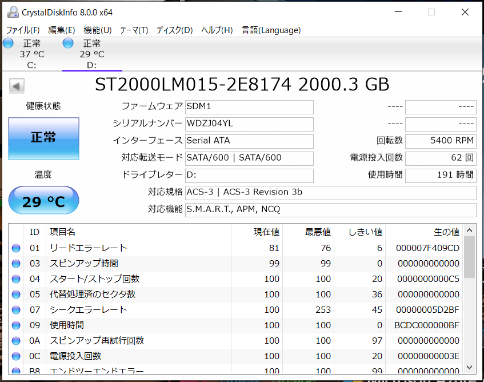
Task: Click the firmware field showing SDM1
Action: click(x=249, y=107)
